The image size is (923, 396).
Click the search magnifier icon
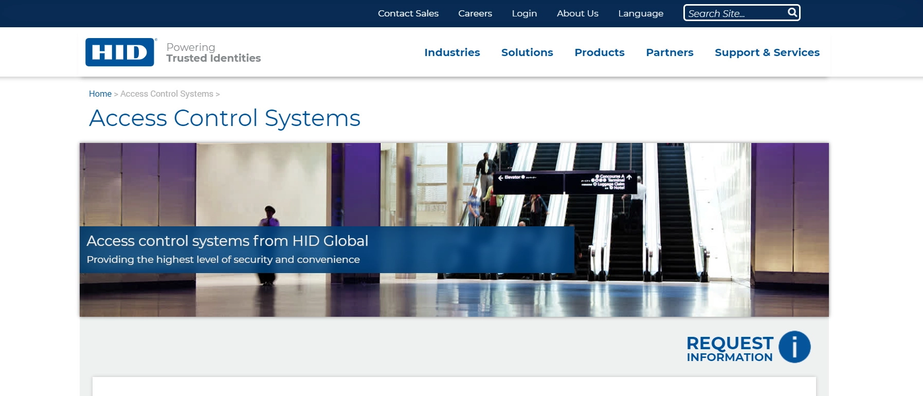coord(792,12)
